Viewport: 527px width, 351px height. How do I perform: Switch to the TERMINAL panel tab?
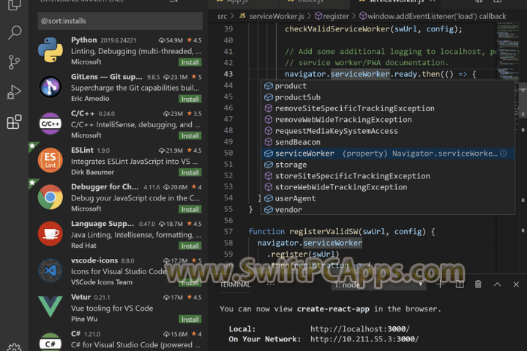[x=235, y=284]
